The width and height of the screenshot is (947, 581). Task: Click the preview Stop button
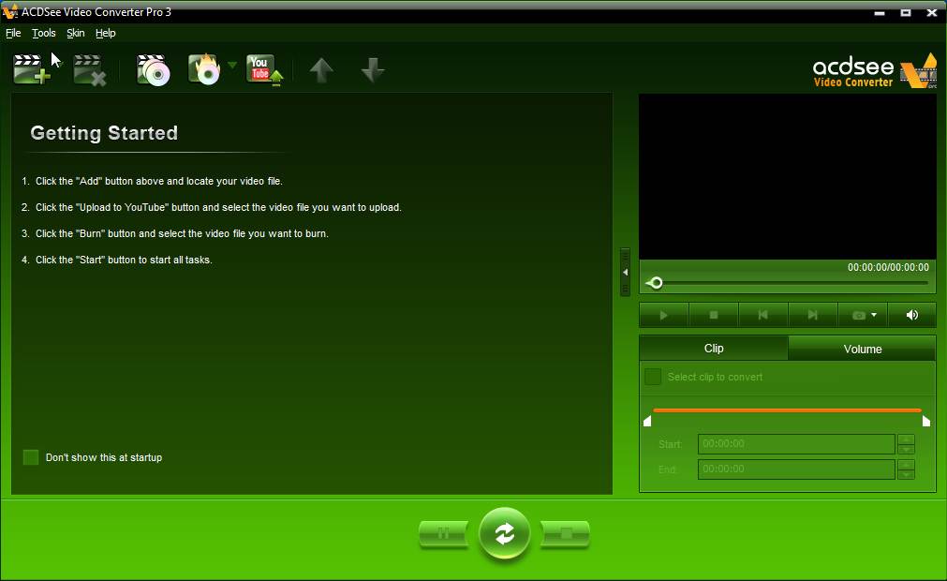(x=713, y=315)
